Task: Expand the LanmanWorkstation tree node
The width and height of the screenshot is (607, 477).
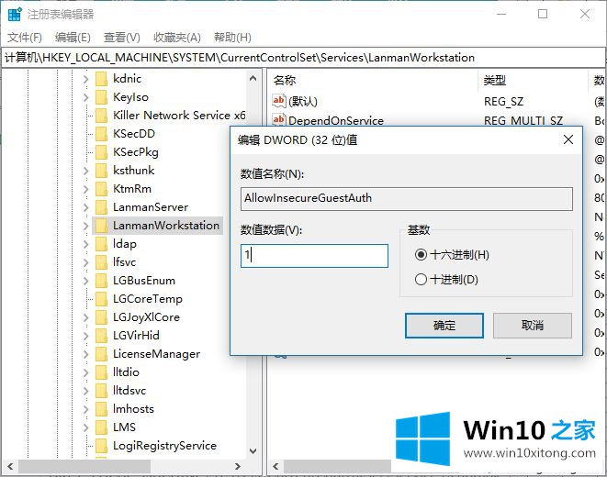Action: (x=86, y=226)
